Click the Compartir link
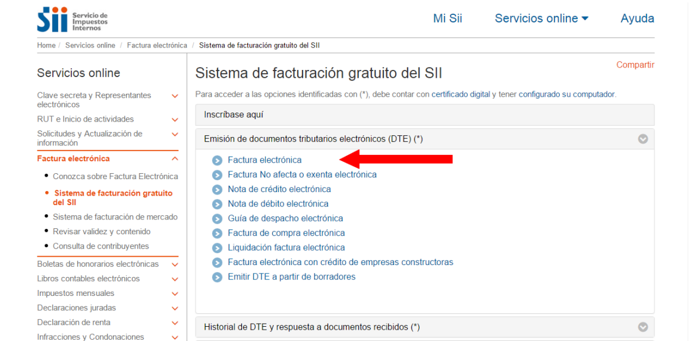Screen dimensions: 696x341 tap(635, 65)
